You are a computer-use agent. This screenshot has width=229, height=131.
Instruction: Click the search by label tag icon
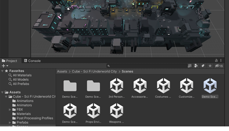[203, 66]
